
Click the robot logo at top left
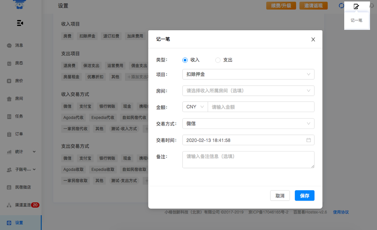click(x=20, y=4)
